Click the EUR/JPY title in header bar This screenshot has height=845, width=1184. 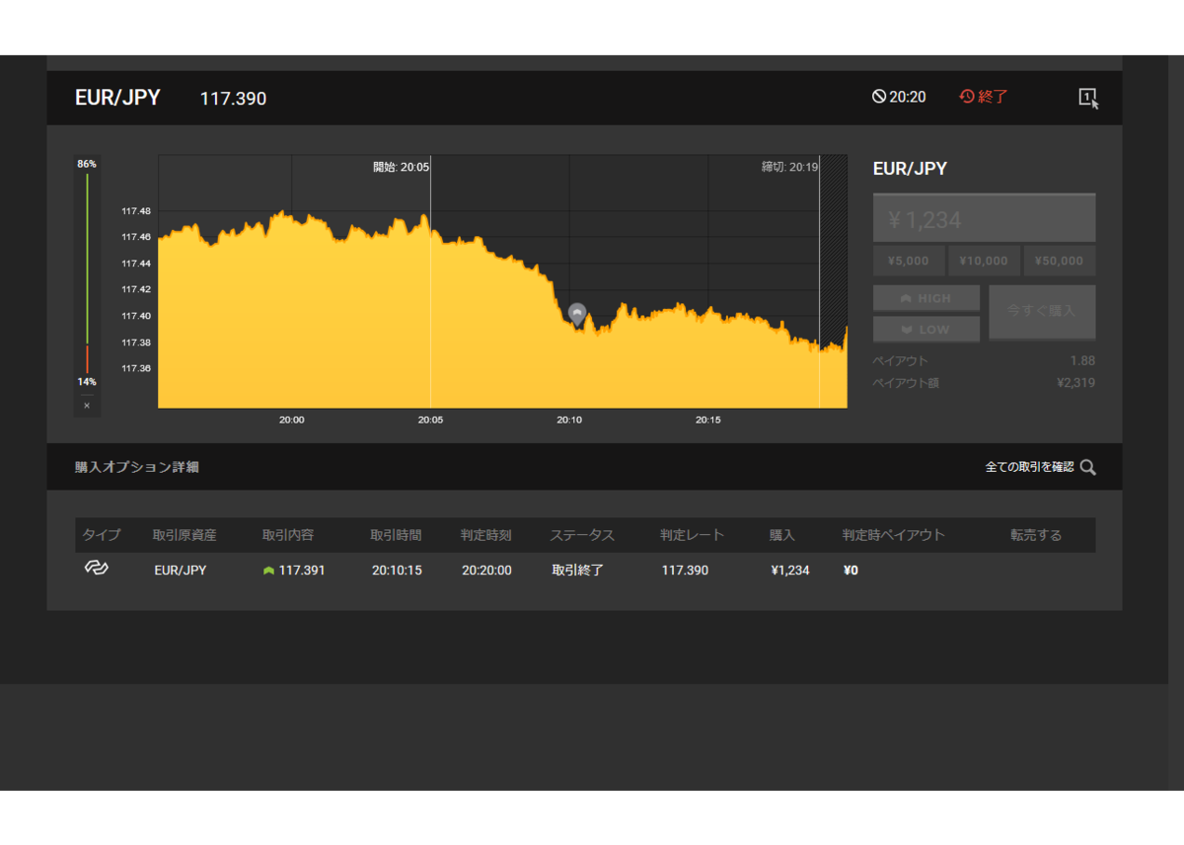tap(117, 98)
